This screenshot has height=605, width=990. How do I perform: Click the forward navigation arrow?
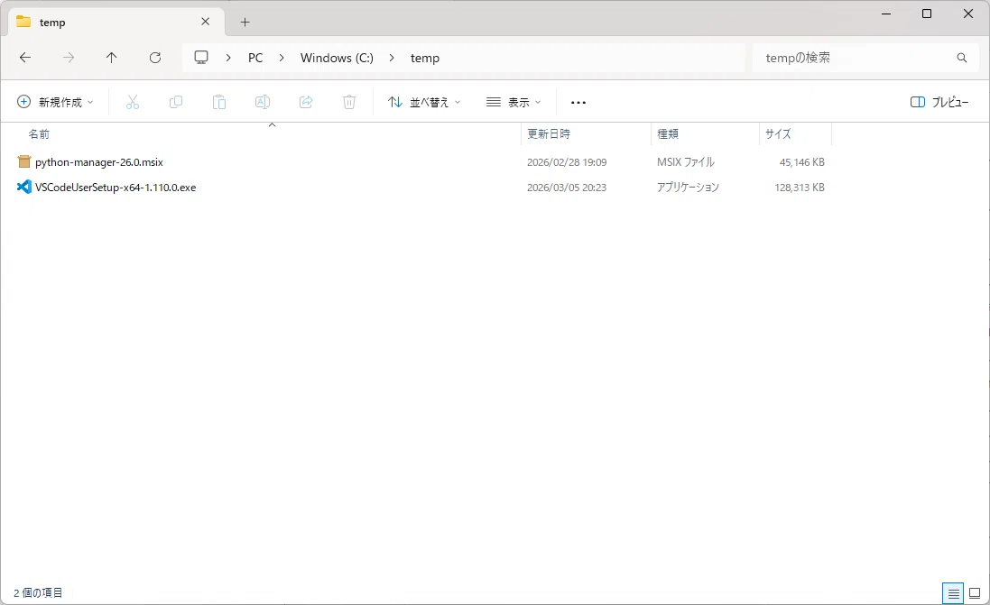[x=69, y=58]
